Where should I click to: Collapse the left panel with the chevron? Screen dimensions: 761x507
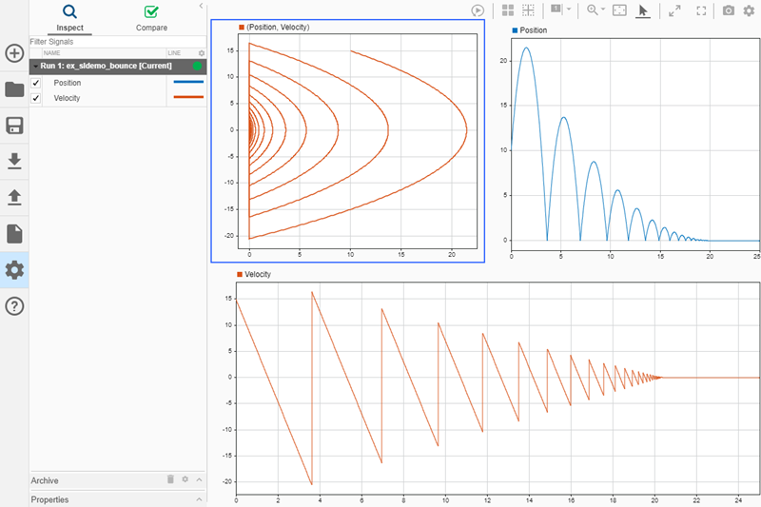coord(201,6)
